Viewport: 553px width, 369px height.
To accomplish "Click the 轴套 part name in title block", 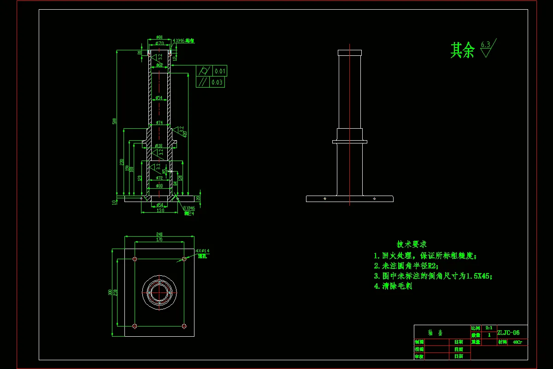I will click(434, 332).
